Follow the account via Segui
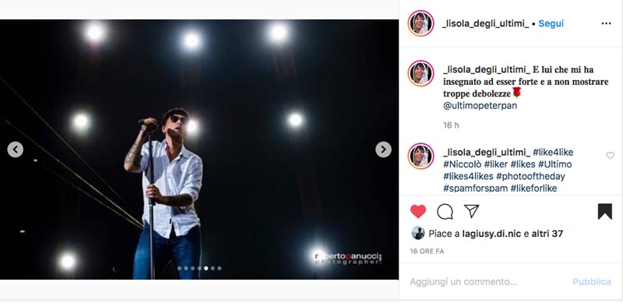Image resolution: width=623 pixels, height=303 pixels. click(x=551, y=23)
